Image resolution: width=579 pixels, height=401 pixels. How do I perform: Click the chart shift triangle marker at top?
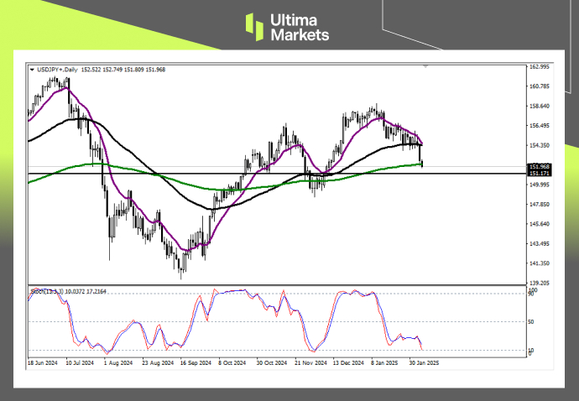425,65
